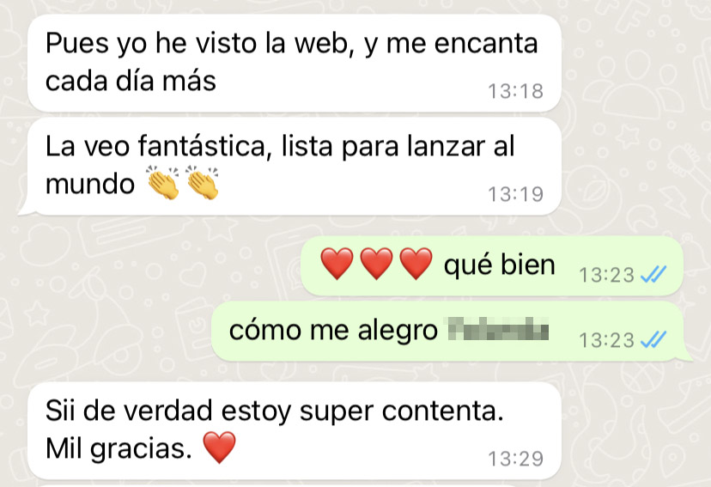The image size is (711, 487).
Task: Click the 13:19 timestamp
Action: click(515, 194)
